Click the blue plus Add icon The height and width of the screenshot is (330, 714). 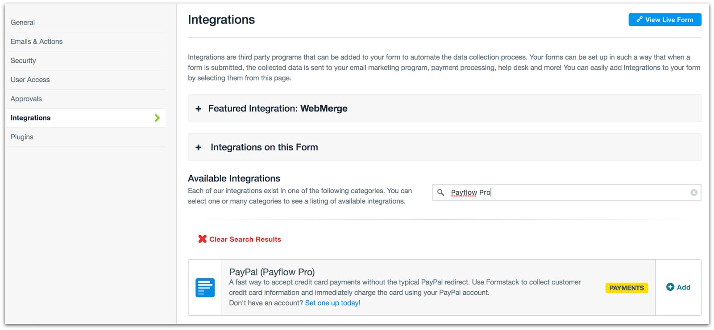click(x=670, y=287)
